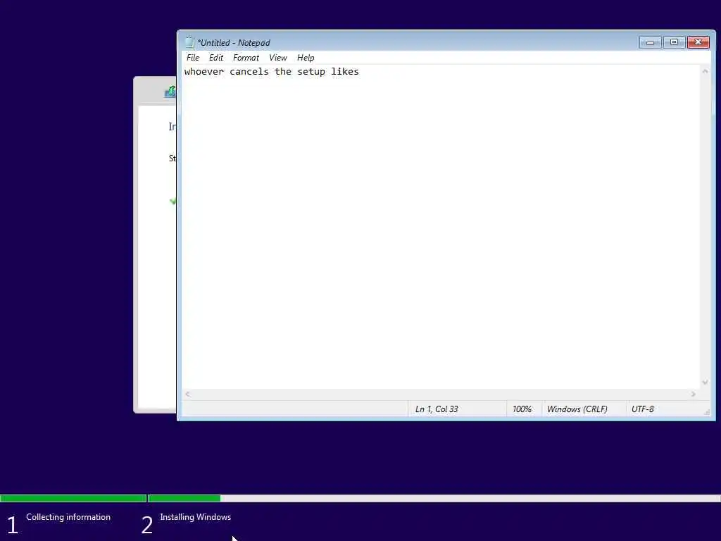The height and width of the screenshot is (541, 721).
Task: Click the setup window icon behind Notepad
Action: click(x=170, y=92)
